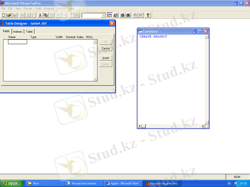Close the Command window
The width and height of the screenshot is (250, 187).
[206, 31]
